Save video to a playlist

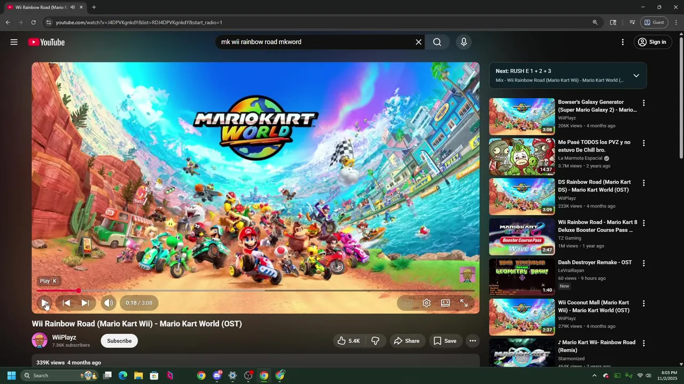point(445,341)
